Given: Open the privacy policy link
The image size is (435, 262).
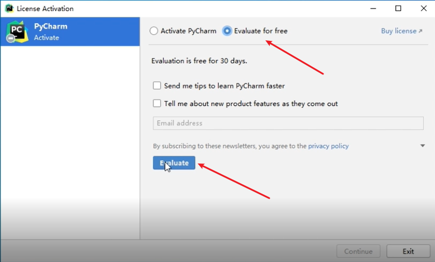Looking at the screenshot, I should click(x=328, y=146).
